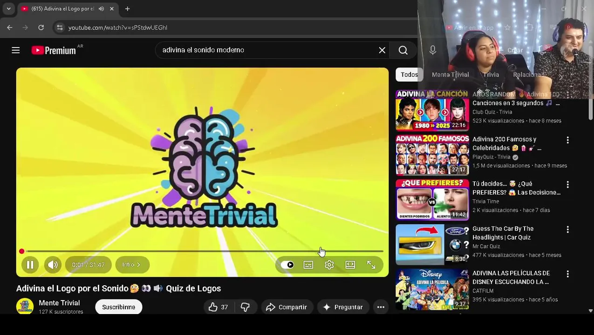Open title Adivina 200 Famosos y Celebridades

[x=507, y=143]
